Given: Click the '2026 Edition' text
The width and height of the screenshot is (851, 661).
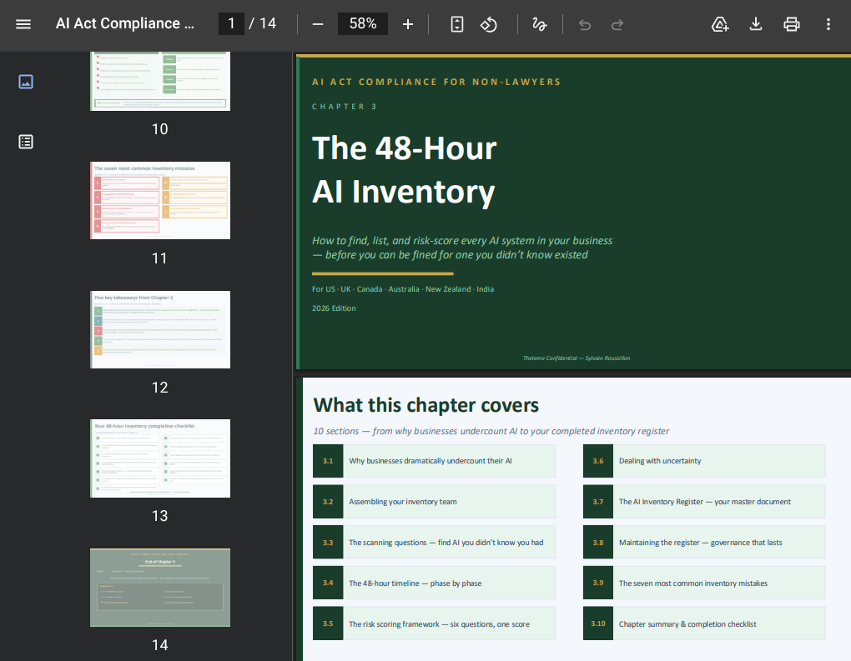Looking at the screenshot, I should pos(334,308).
